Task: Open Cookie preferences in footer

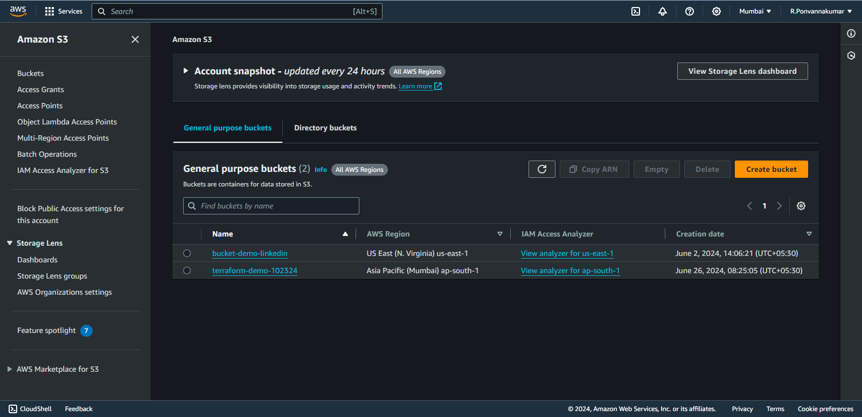Action: click(825, 409)
